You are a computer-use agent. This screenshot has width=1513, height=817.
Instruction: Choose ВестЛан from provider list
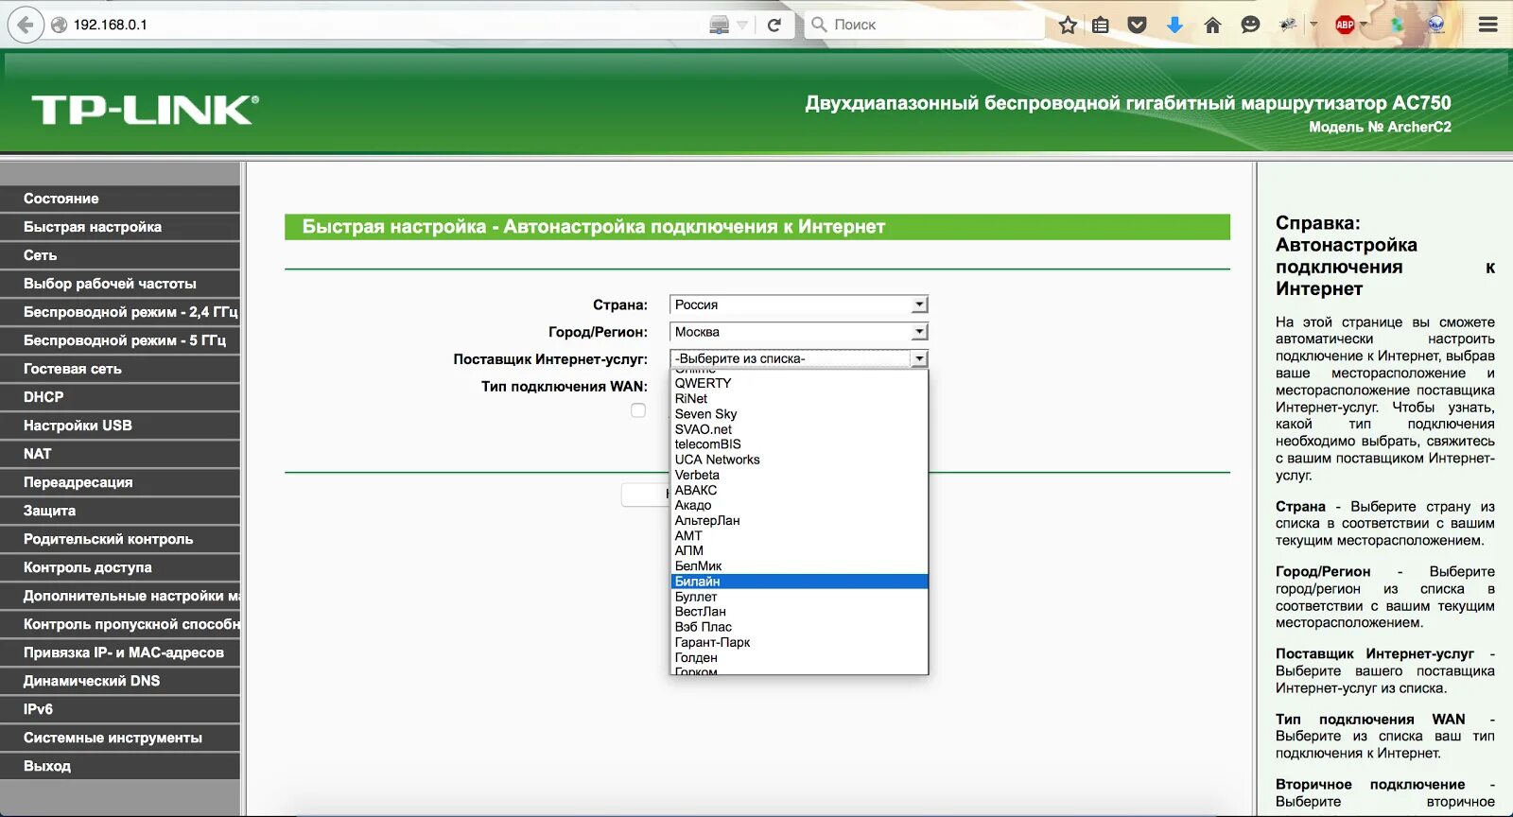coord(799,612)
